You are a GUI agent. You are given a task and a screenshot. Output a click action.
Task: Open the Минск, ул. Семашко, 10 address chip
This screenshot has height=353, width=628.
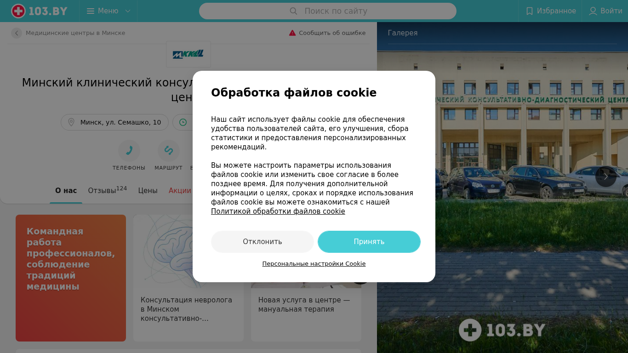click(x=115, y=122)
